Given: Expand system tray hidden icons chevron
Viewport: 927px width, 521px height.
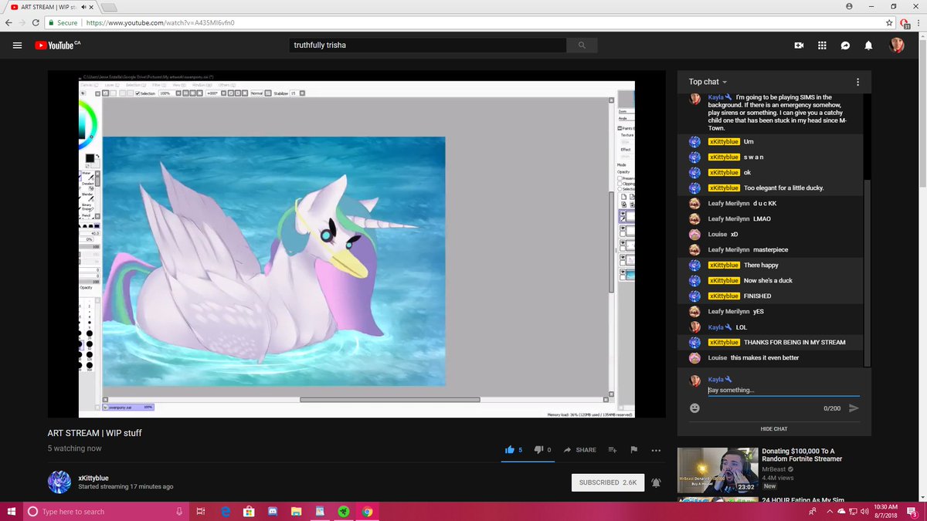Looking at the screenshot, I should (830, 511).
